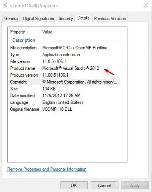Select the Type property row
The image size is (152, 192).
(x=65, y=55)
